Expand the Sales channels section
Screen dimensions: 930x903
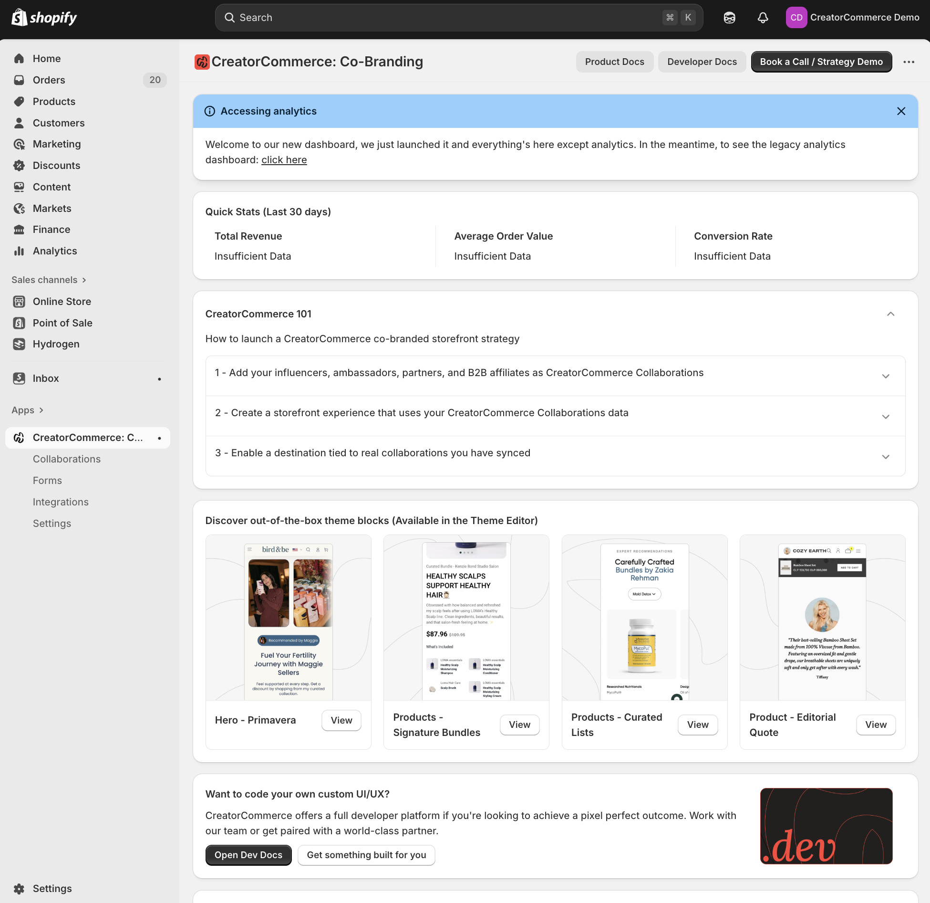pyautogui.click(x=49, y=280)
